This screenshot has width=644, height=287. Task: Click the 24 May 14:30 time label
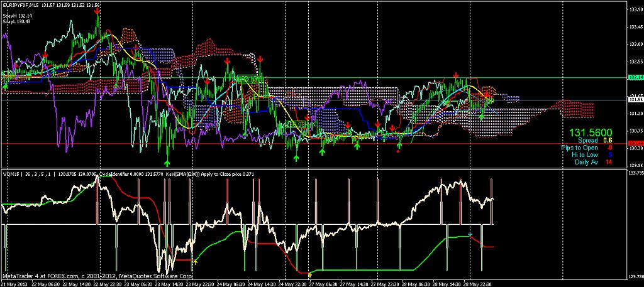tap(261, 284)
